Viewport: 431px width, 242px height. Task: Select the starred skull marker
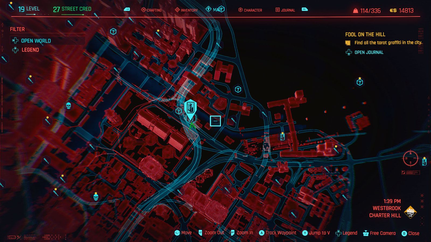point(96,197)
